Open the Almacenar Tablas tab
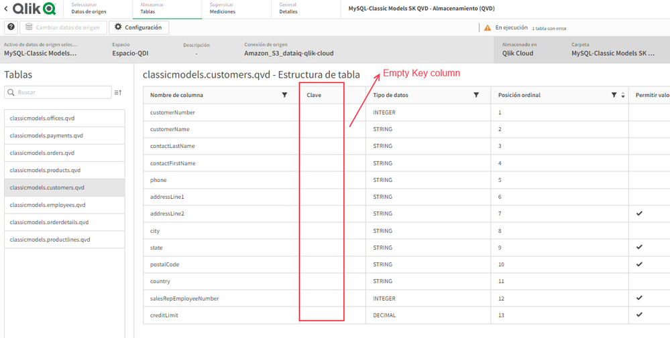Viewport: 670px width, 338px height. [167, 9]
